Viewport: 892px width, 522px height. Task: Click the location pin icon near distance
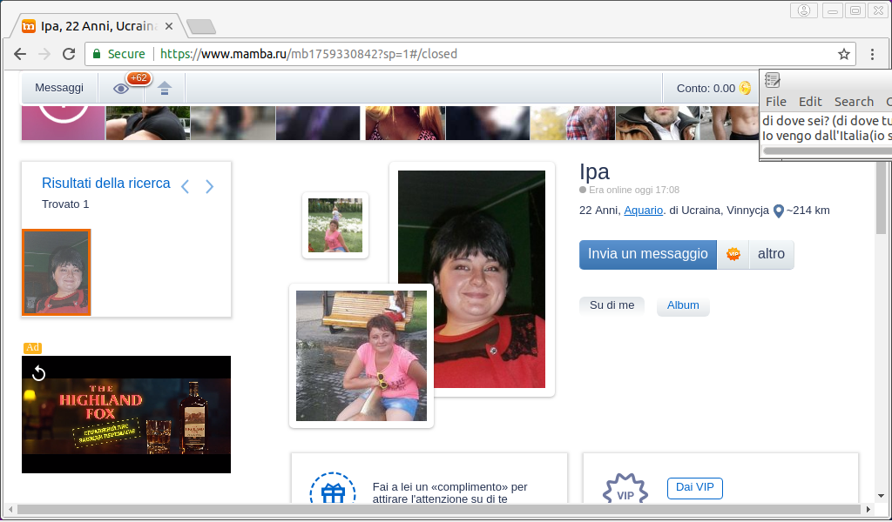(779, 211)
